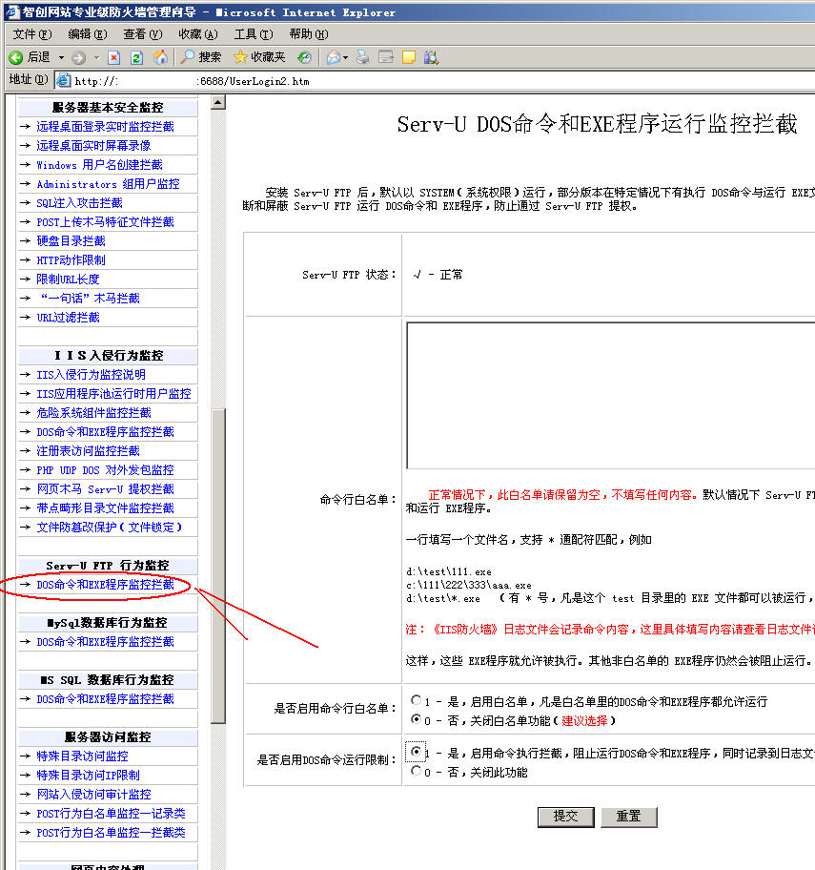The width and height of the screenshot is (815, 870).
Task: Select radio '1 - 是，启用白名单'
Action: point(416,700)
